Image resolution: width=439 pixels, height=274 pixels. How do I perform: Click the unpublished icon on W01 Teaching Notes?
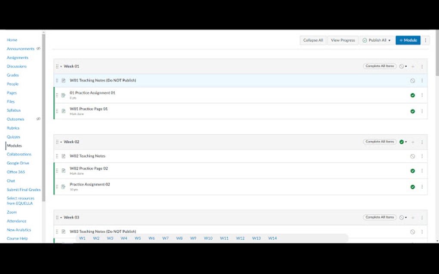click(412, 80)
